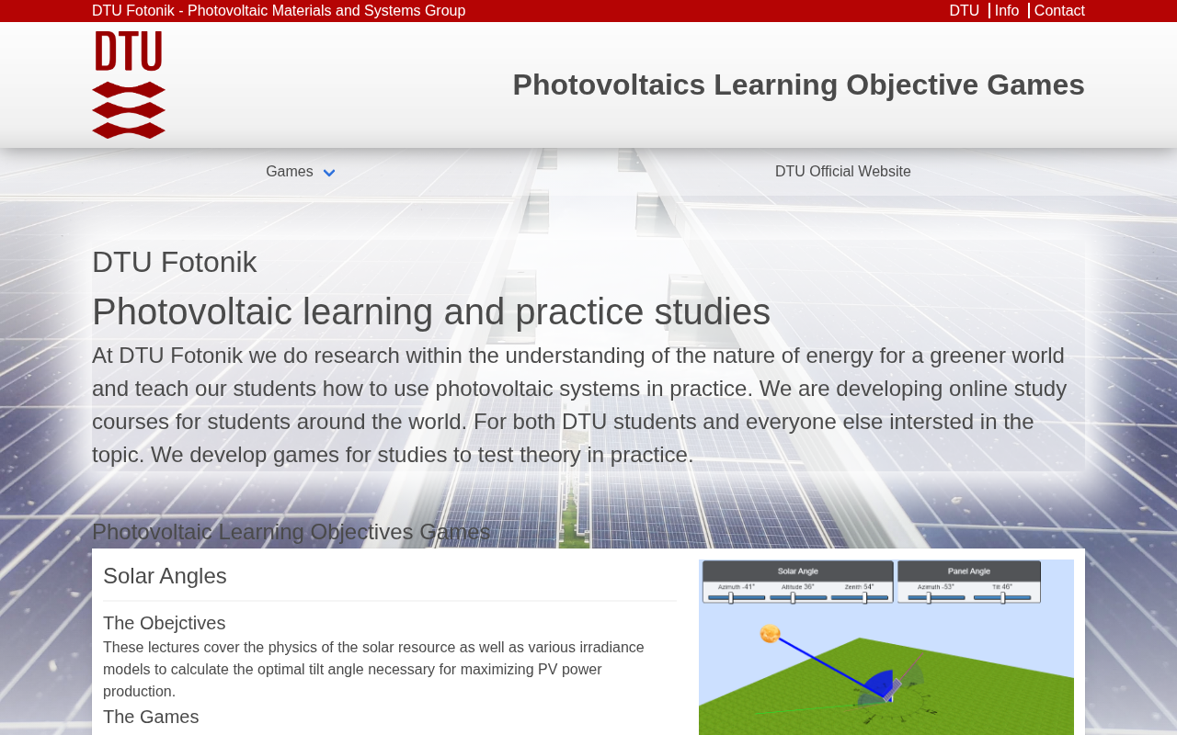Viewport: 1177px width, 735px height.
Task: Open the DTU link in top bar
Action: point(965,11)
